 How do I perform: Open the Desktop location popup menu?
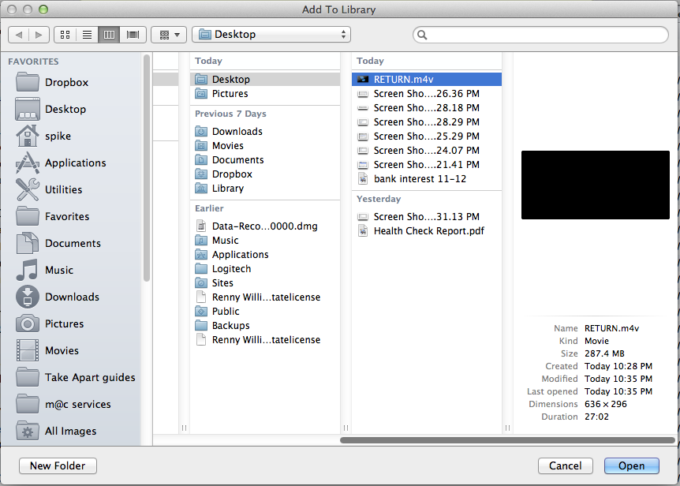pyautogui.click(x=271, y=35)
